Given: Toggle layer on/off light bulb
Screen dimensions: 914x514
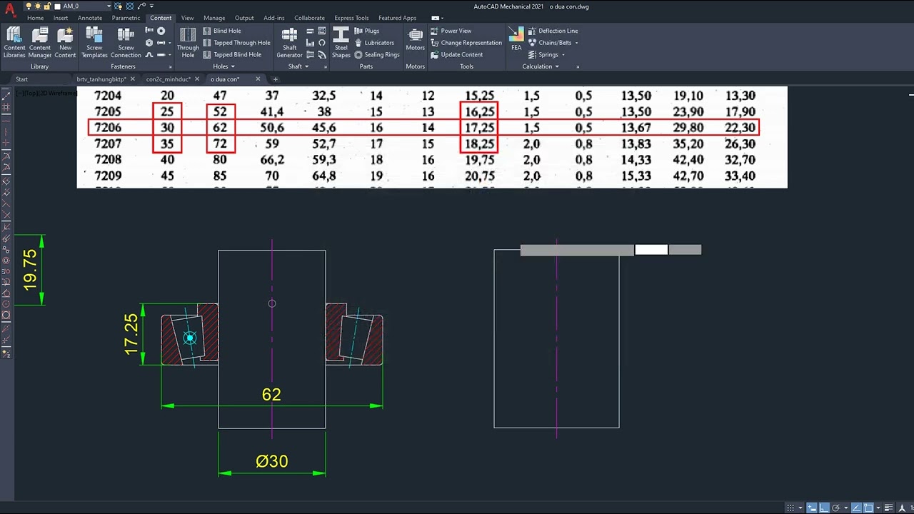Looking at the screenshot, I should pos(29,6).
